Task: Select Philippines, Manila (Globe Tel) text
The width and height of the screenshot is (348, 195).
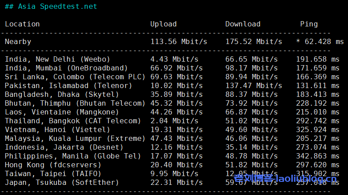Action: point(73,156)
